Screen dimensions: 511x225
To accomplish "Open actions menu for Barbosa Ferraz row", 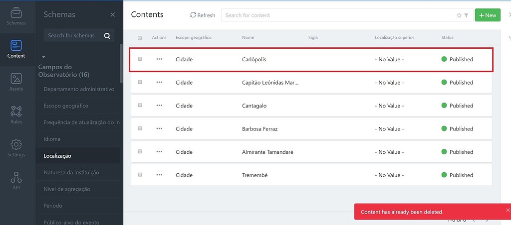I will point(159,128).
